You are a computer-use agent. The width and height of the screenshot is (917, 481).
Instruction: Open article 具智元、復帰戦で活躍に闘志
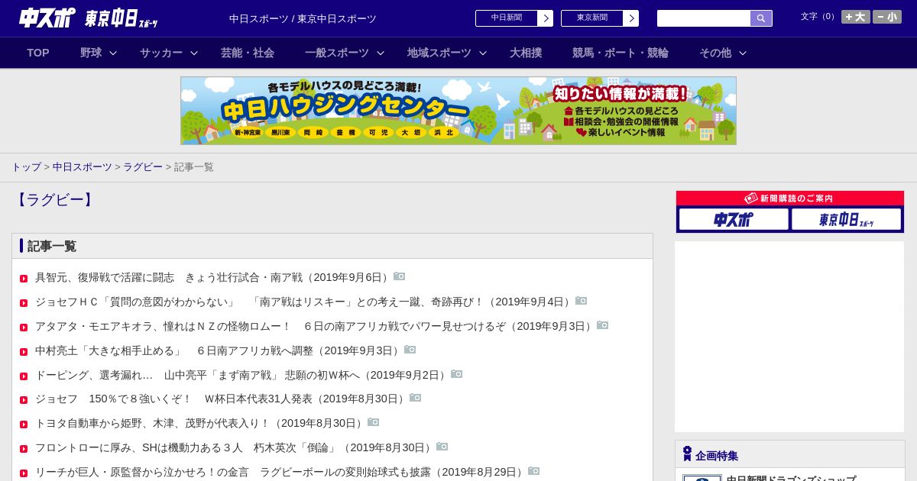pyautogui.click(x=214, y=277)
